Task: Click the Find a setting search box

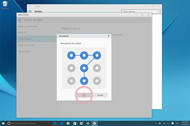Action: click(141, 11)
